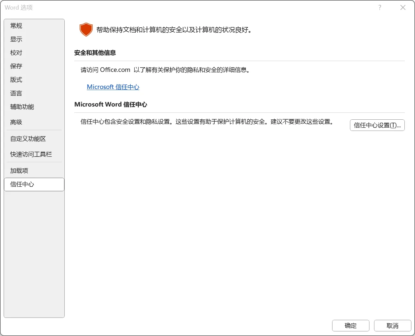
Task: Open 自定义功能区 customization page
Action: pyautogui.click(x=28, y=138)
